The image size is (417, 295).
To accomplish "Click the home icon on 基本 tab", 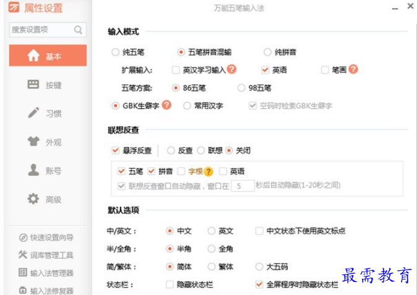I will [33, 56].
